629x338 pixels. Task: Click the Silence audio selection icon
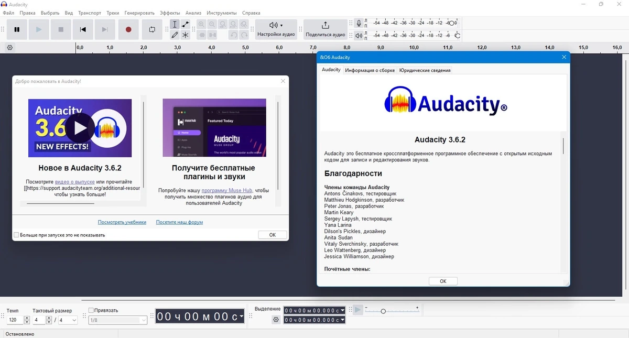[x=212, y=35]
